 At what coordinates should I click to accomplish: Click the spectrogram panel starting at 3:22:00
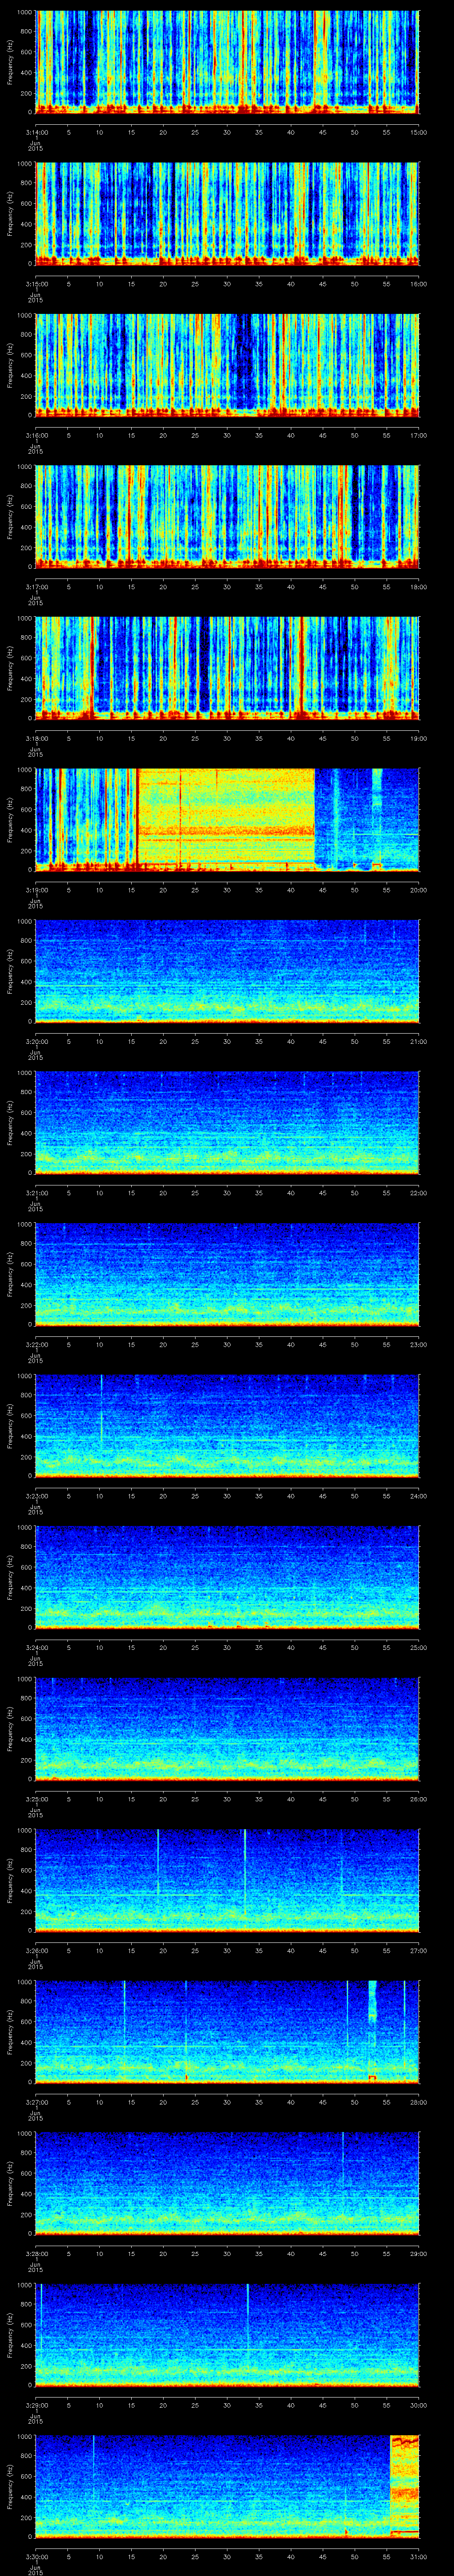227,1274
